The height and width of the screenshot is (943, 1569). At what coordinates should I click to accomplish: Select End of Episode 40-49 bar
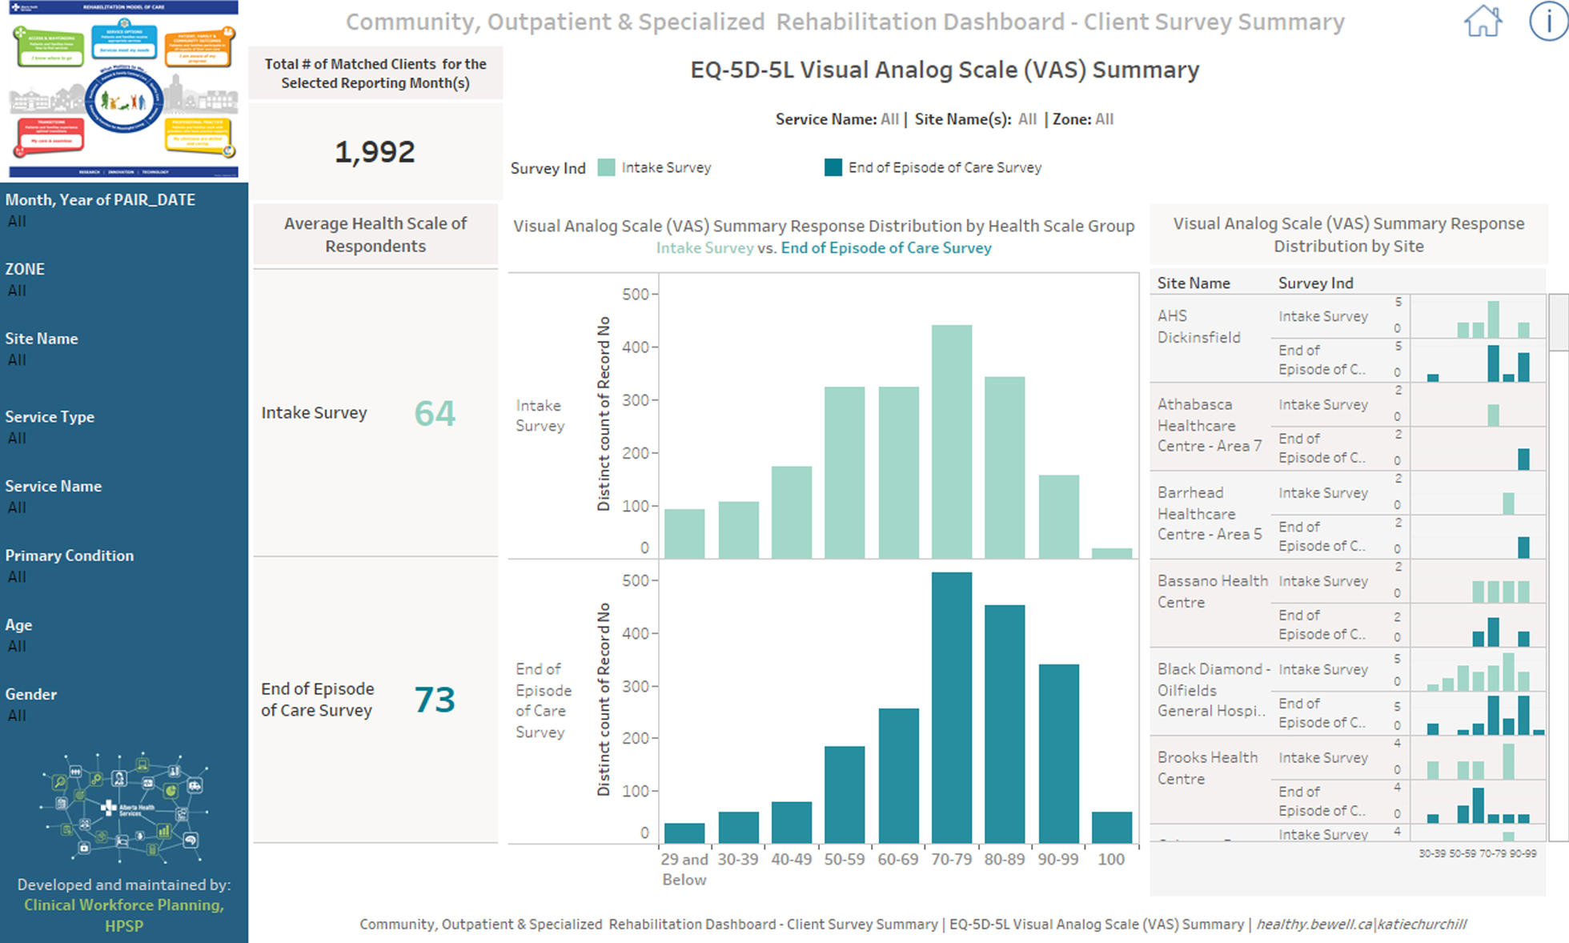coord(792,822)
